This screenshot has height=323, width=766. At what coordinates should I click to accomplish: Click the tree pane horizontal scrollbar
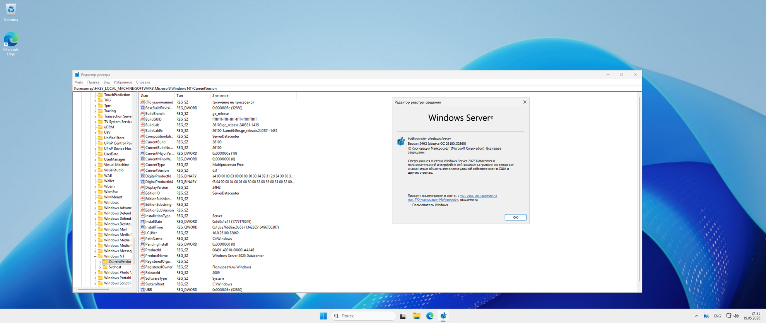tap(94, 289)
